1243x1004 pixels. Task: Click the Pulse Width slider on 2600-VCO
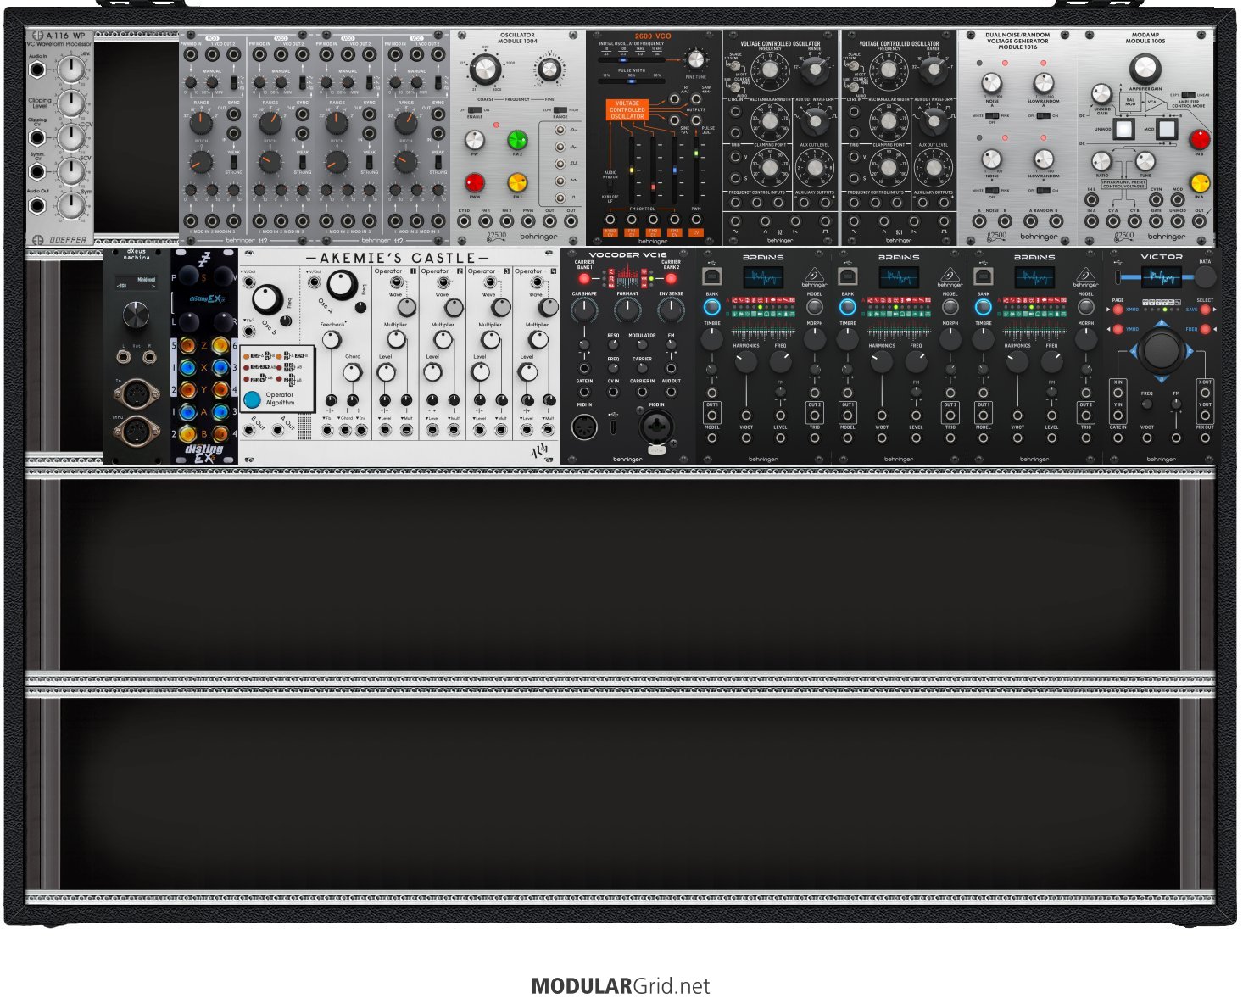[x=632, y=83]
